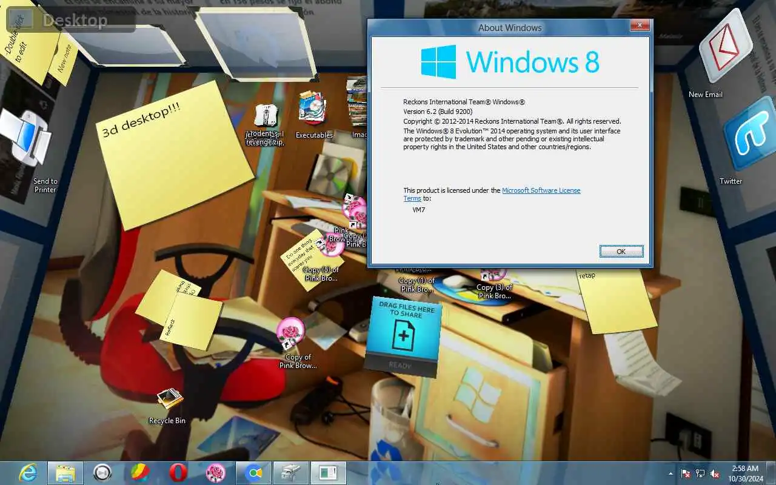This screenshot has width=776, height=485.
Task: Open the taskbar clock showing 2:58 AM
Action: point(744,473)
